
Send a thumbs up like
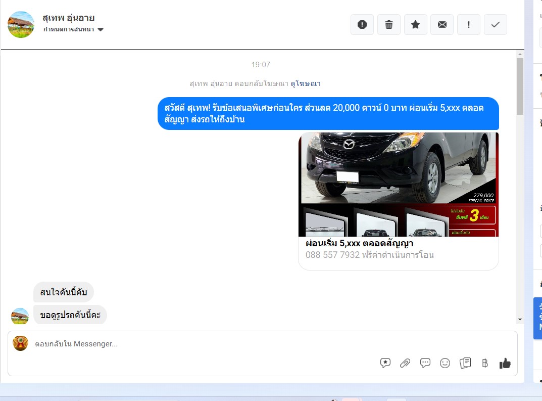[505, 363]
